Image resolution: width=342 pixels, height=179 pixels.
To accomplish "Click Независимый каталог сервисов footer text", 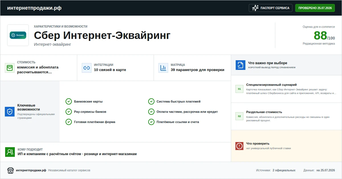I will (69, 170).
